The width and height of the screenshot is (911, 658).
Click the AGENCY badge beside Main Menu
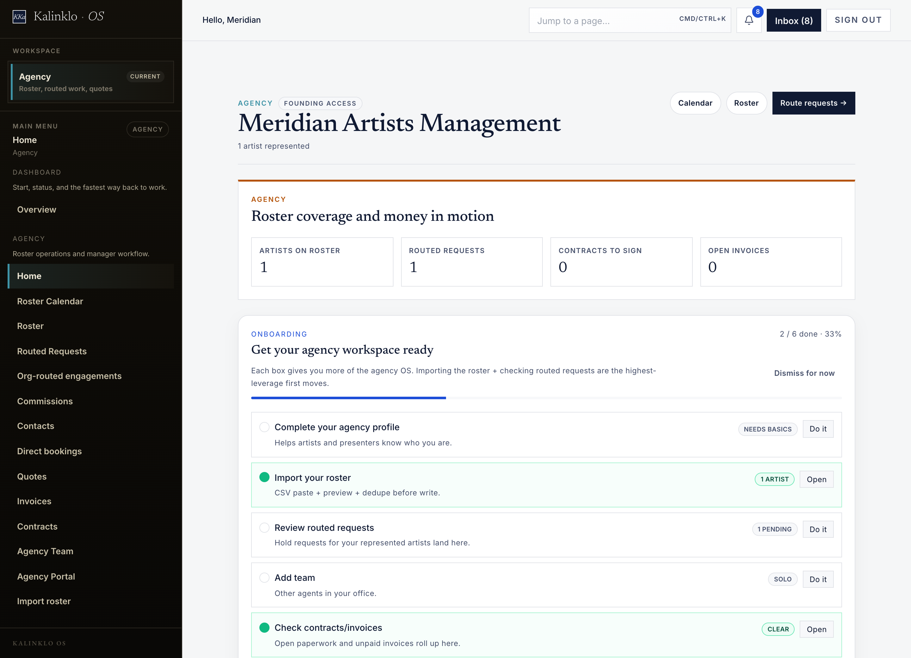[x=147, y=129]
